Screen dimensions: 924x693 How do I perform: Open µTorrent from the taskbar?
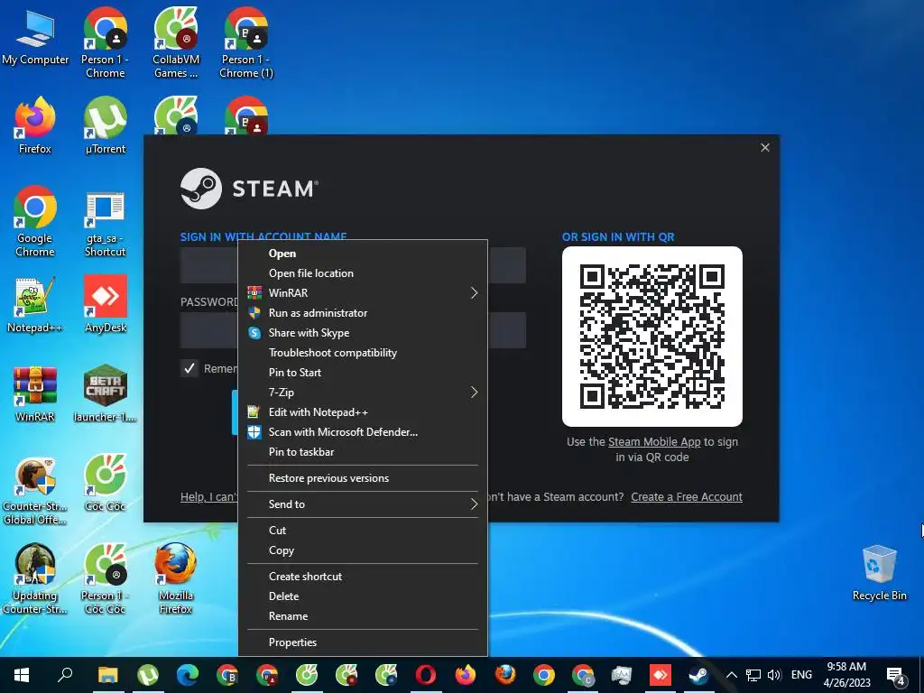148,675
